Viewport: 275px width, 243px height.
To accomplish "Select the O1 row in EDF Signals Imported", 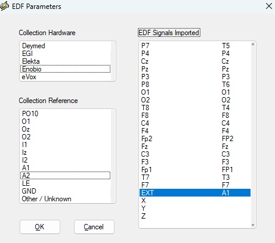I will coord(195,92).
